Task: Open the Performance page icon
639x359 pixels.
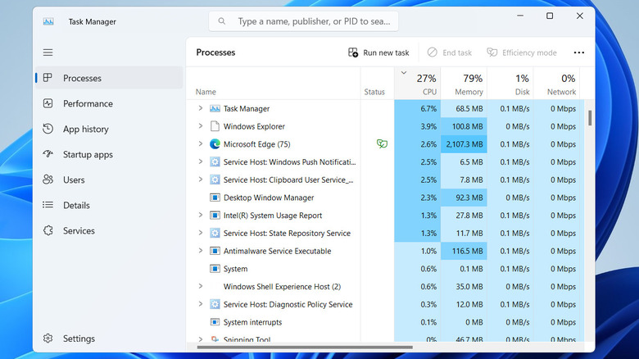Action: click(x=48, y=104)
